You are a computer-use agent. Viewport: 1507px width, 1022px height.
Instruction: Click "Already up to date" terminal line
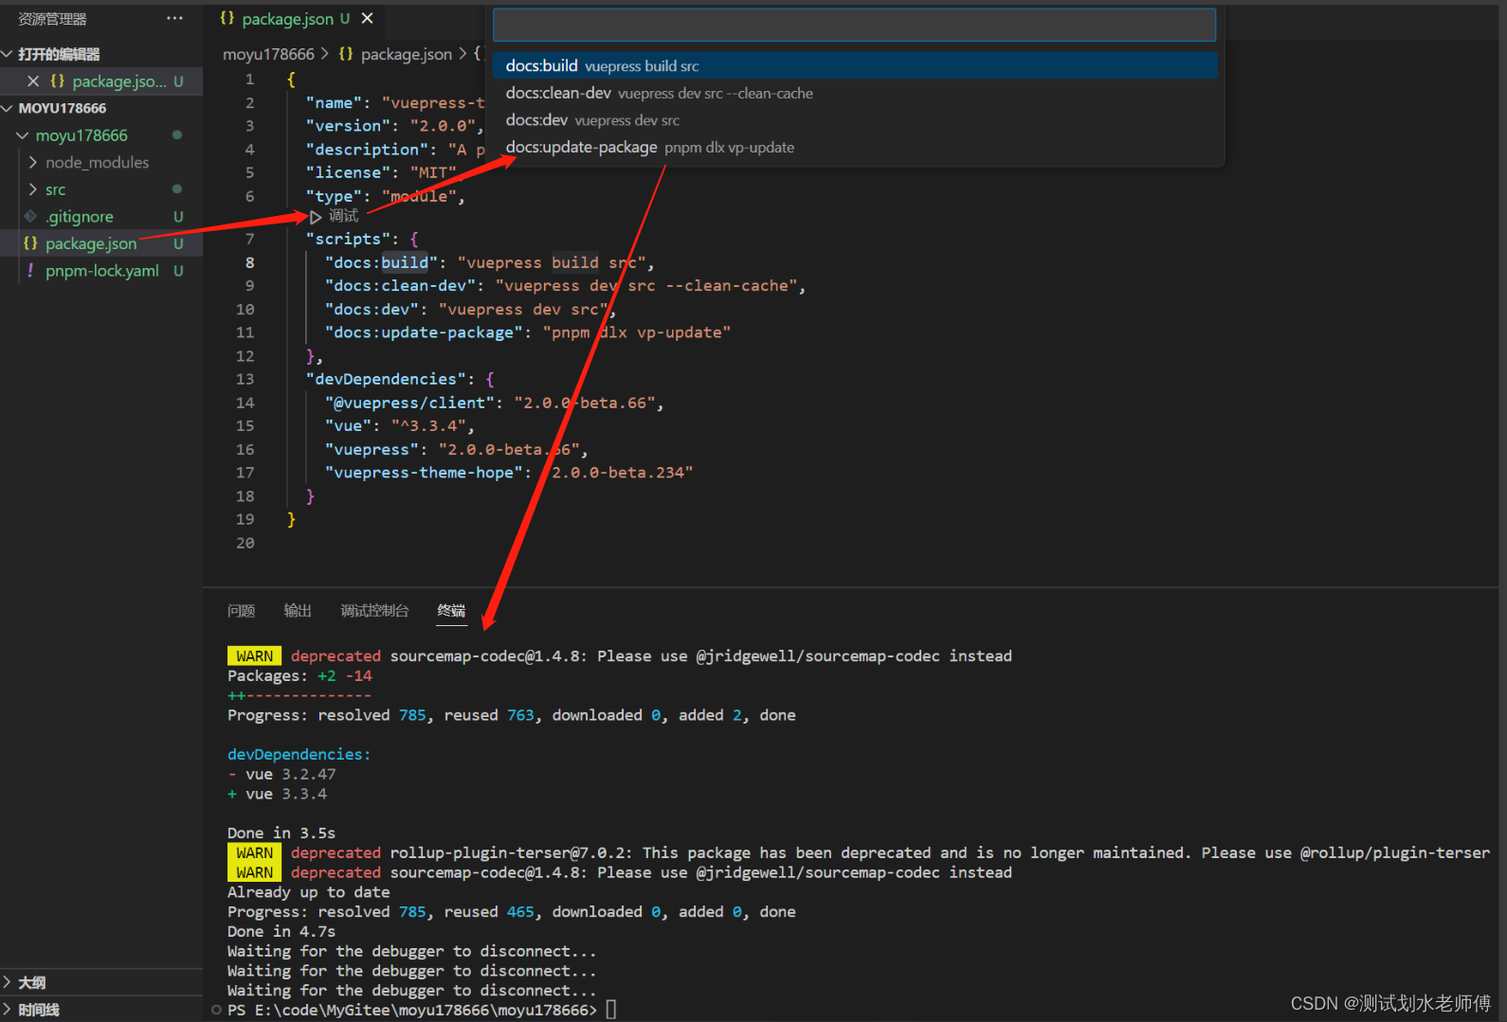(x=309, y=892)
